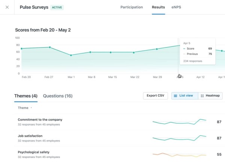
Task: Open the Commitment to the company theme
Action: pos(40,120)
